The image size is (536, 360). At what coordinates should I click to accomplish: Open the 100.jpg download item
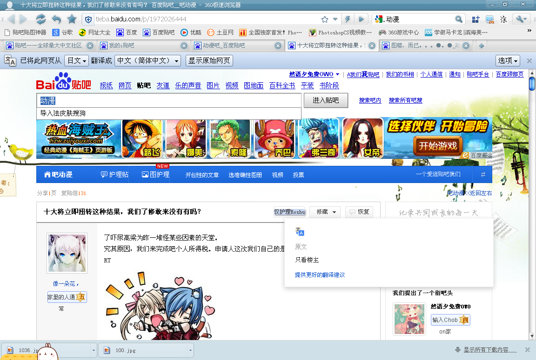(143, 350)
